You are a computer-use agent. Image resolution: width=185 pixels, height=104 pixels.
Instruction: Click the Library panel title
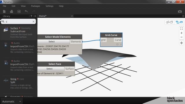[x=6, y=16]
